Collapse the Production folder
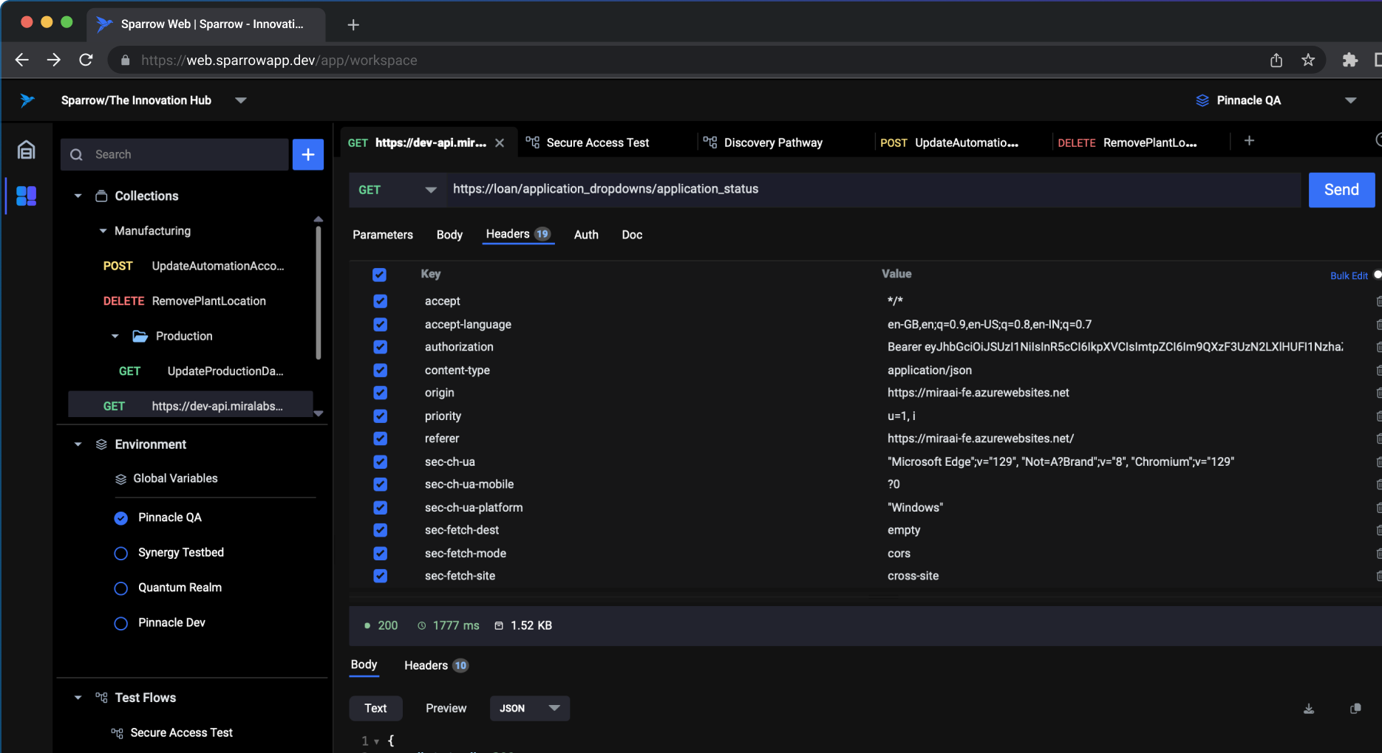 coord(115,336)
